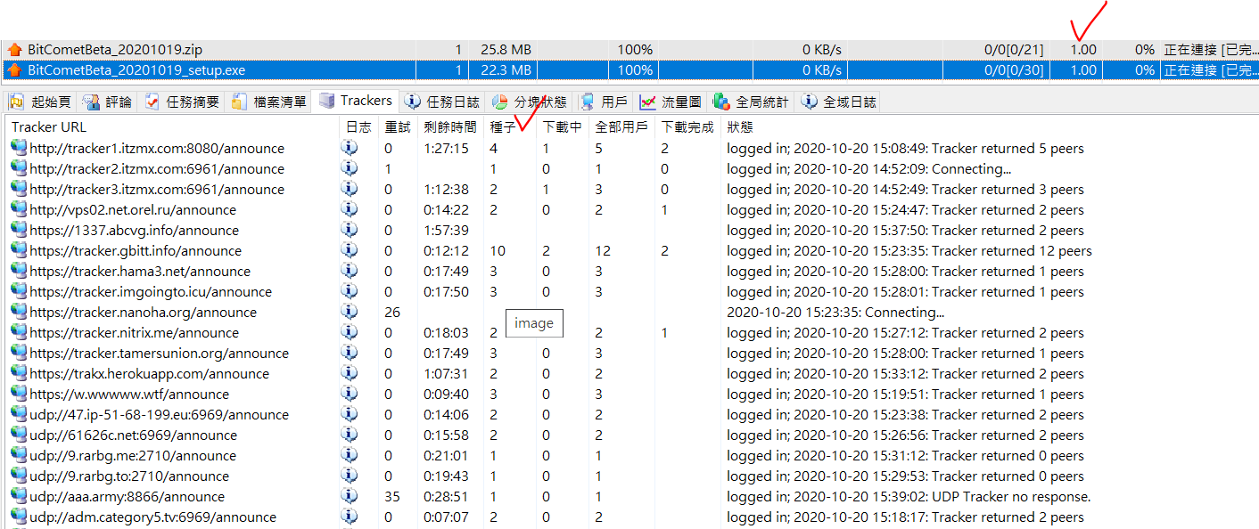Open log icon for tracker1.itzmx.com

pos(350,148)
